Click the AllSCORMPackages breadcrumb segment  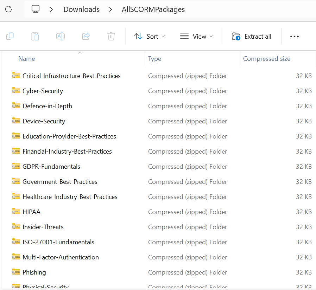point(153,9)
